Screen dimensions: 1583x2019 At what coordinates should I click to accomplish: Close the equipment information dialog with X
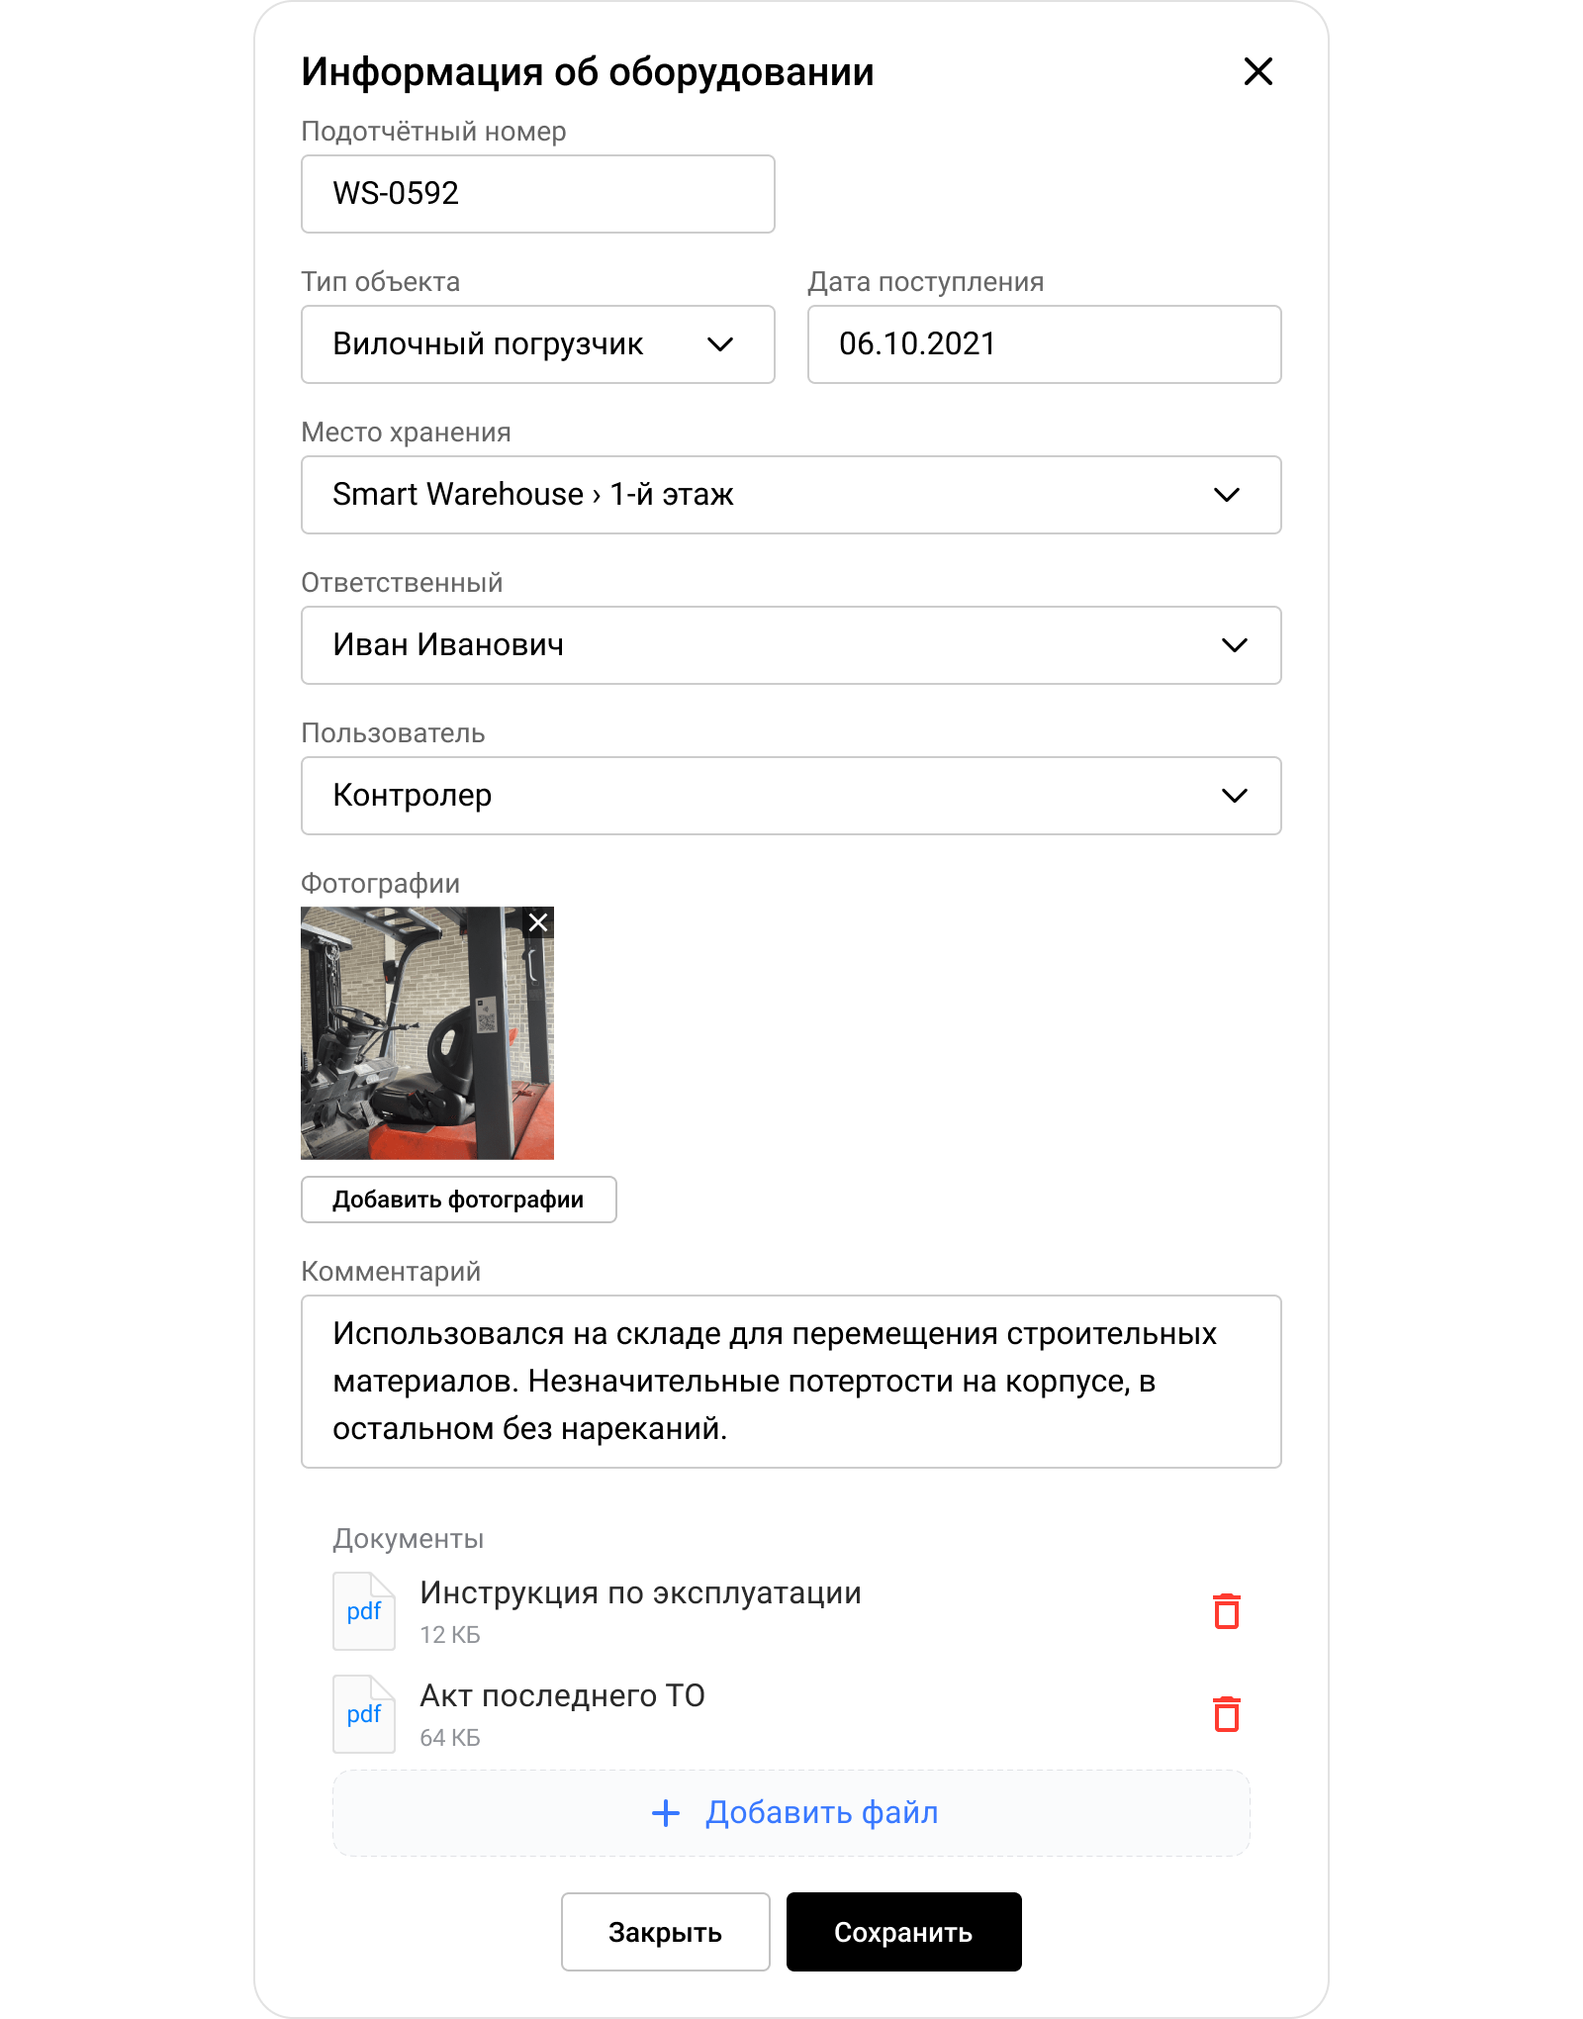[x=1257, y=71]
